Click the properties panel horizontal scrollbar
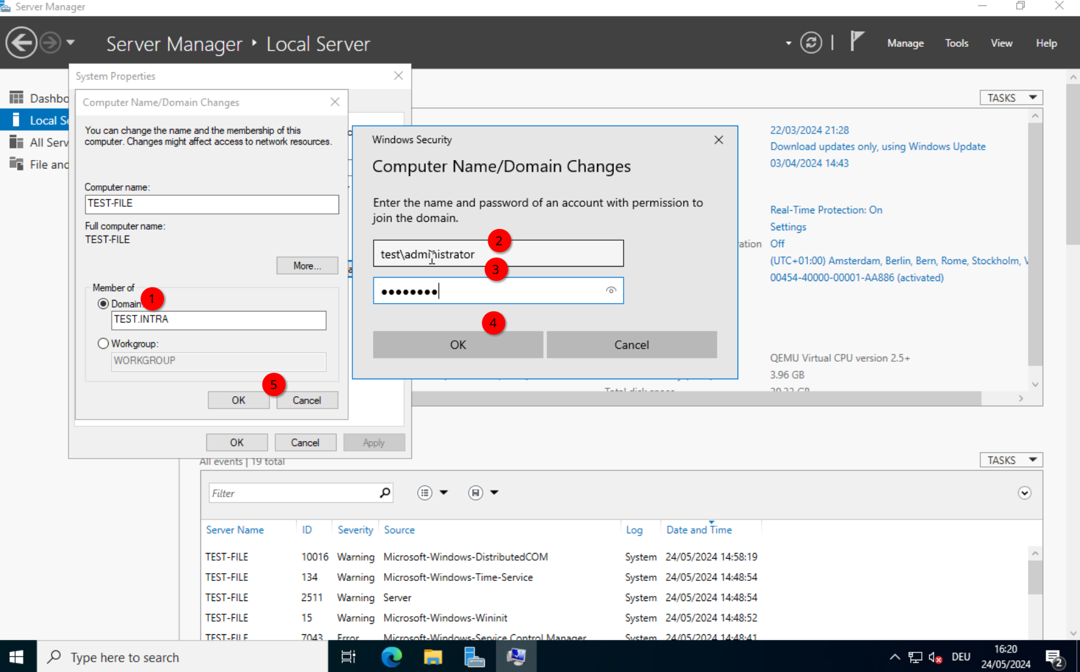Image resolution: width=1080 pixels, height=672 pixels. tap(697, 398)
